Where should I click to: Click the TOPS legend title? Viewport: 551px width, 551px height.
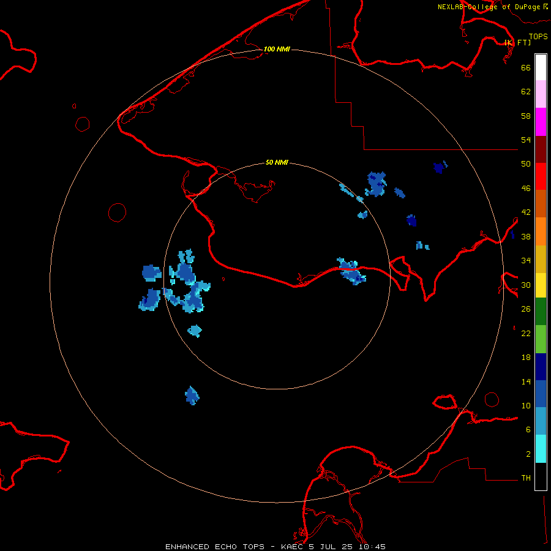coord(538,36)
